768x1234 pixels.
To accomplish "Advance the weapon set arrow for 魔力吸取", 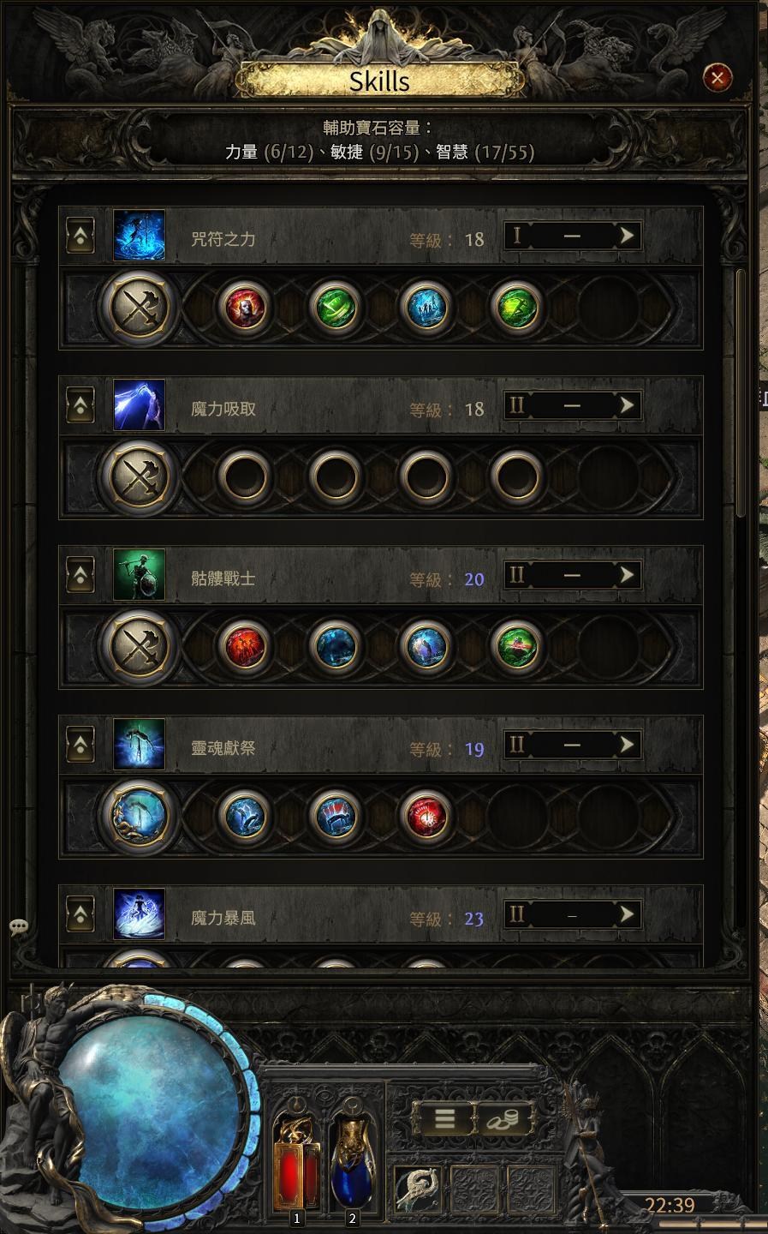I will point(627,404).
